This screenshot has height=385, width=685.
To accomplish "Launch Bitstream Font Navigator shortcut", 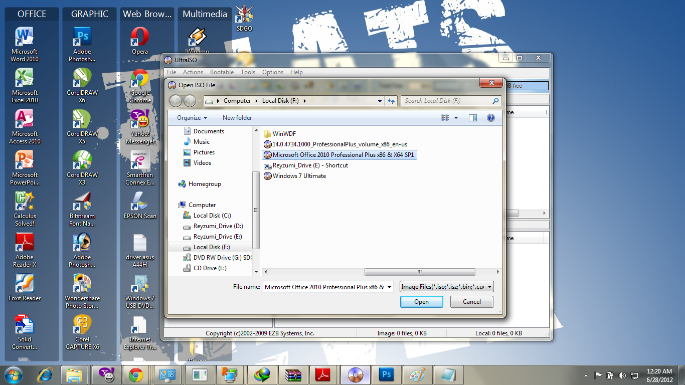I will tap(82, 209).
